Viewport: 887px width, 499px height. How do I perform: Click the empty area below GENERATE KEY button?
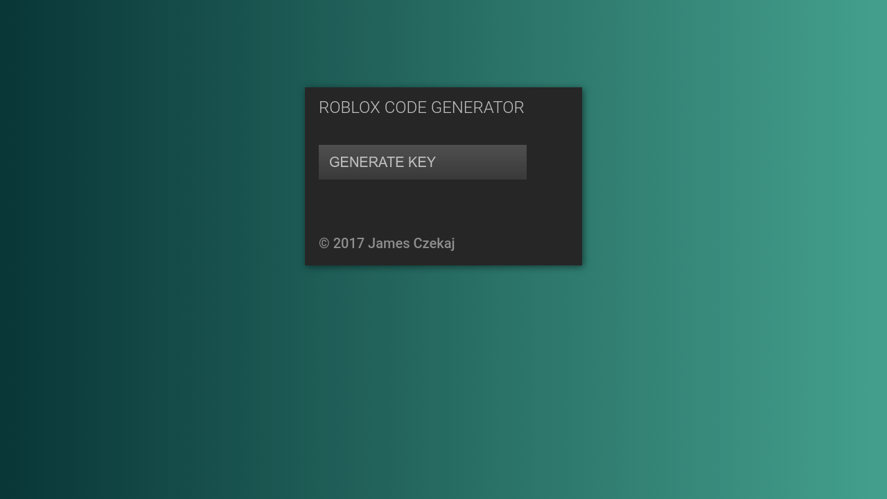point(423,204)
